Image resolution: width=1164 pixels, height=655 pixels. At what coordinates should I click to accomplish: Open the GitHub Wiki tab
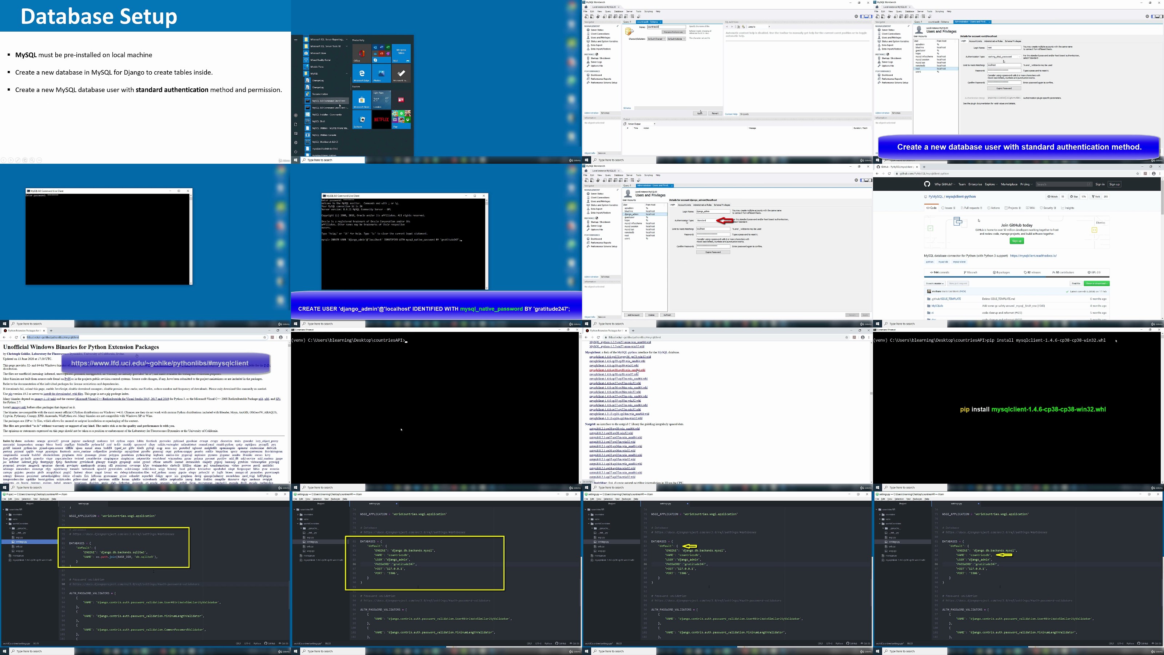[x=1030, y=208]
